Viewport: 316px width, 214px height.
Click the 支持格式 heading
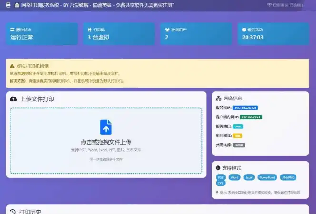[232, 168]
